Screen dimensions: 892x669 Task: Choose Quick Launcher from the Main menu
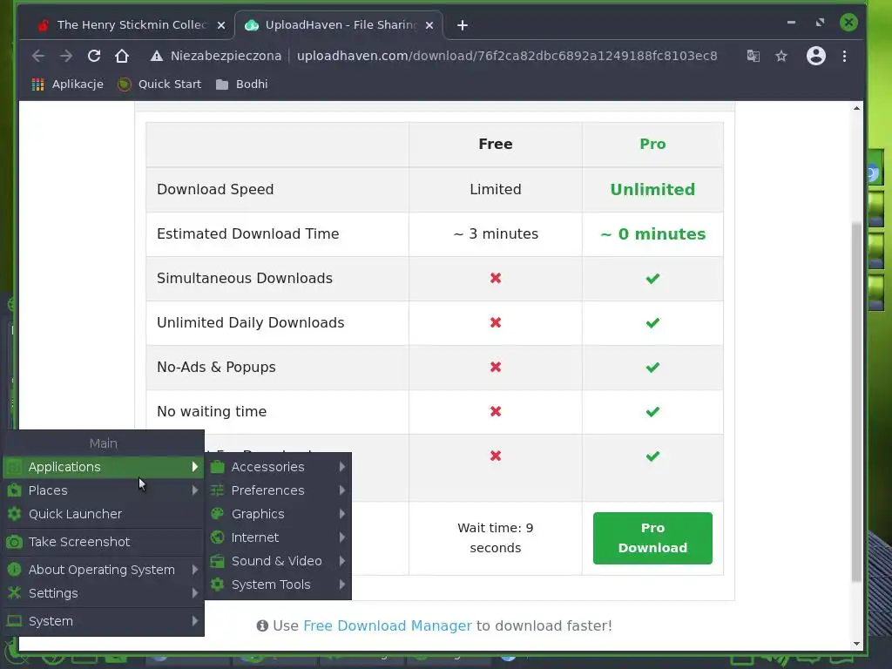(x=103, y=514)
